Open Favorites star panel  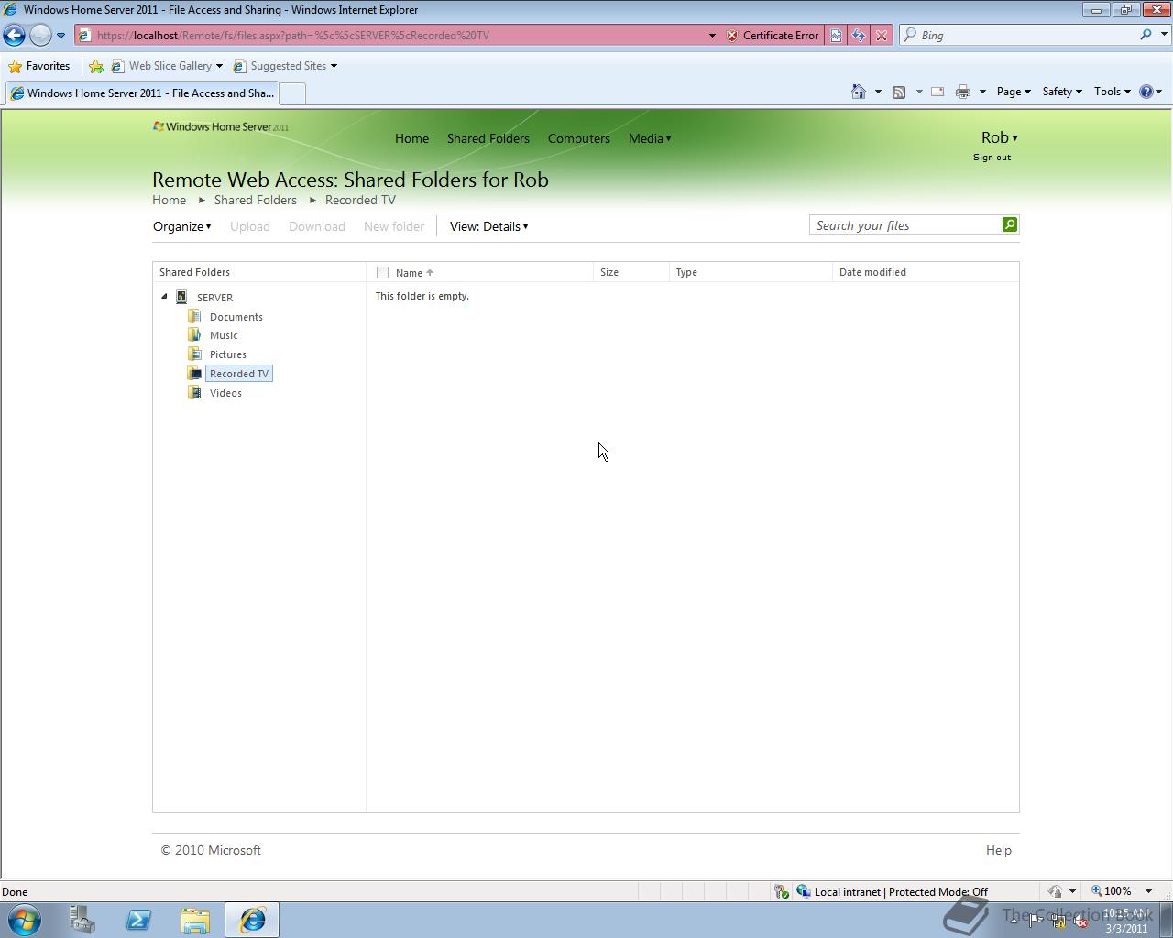[38, 66]
